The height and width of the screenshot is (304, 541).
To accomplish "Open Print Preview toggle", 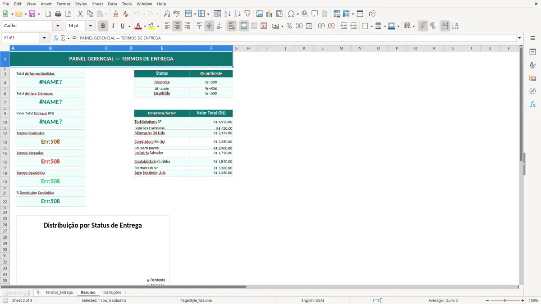I will point(68,14).
